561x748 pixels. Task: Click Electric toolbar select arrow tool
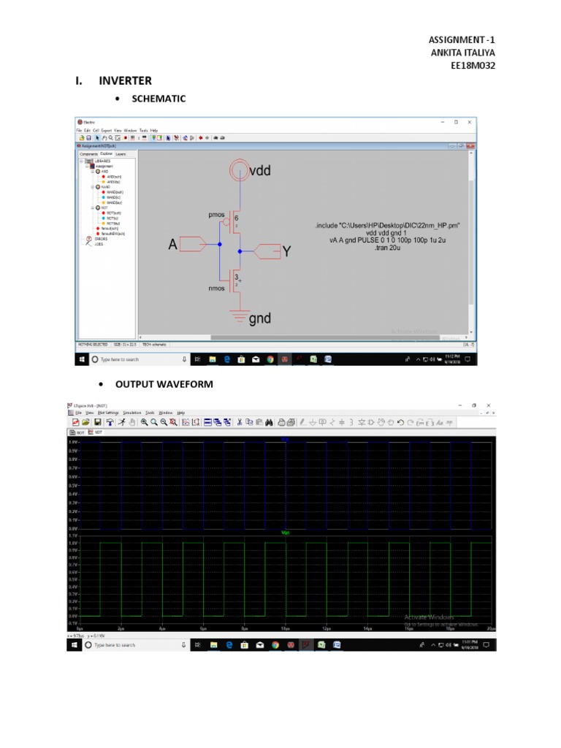click(x=97, y=138)
